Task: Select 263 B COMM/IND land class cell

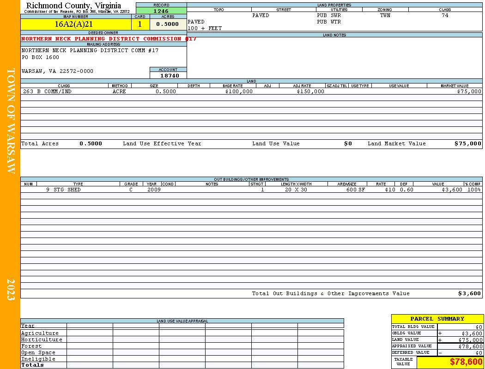Action: click(x=47, y=91)
